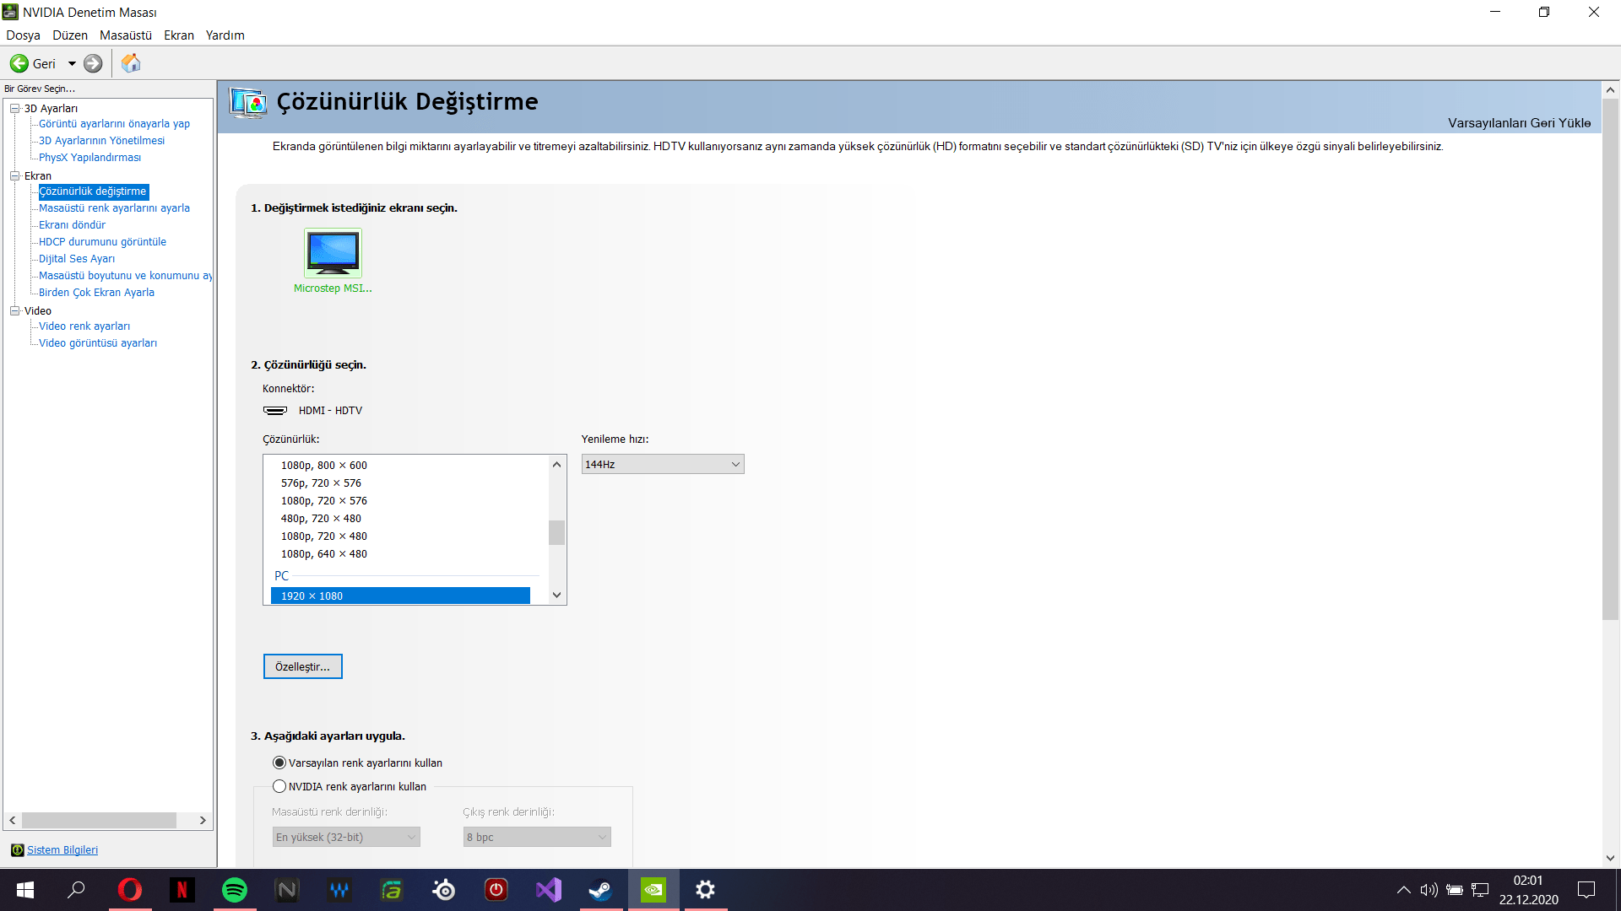This screenshot has width=1621, height=911.
Task: Select the Microstep MSI monitor icon
Action: point(333,252)
